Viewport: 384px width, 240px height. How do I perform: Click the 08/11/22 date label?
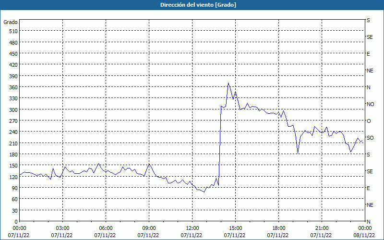coord(364,235)
